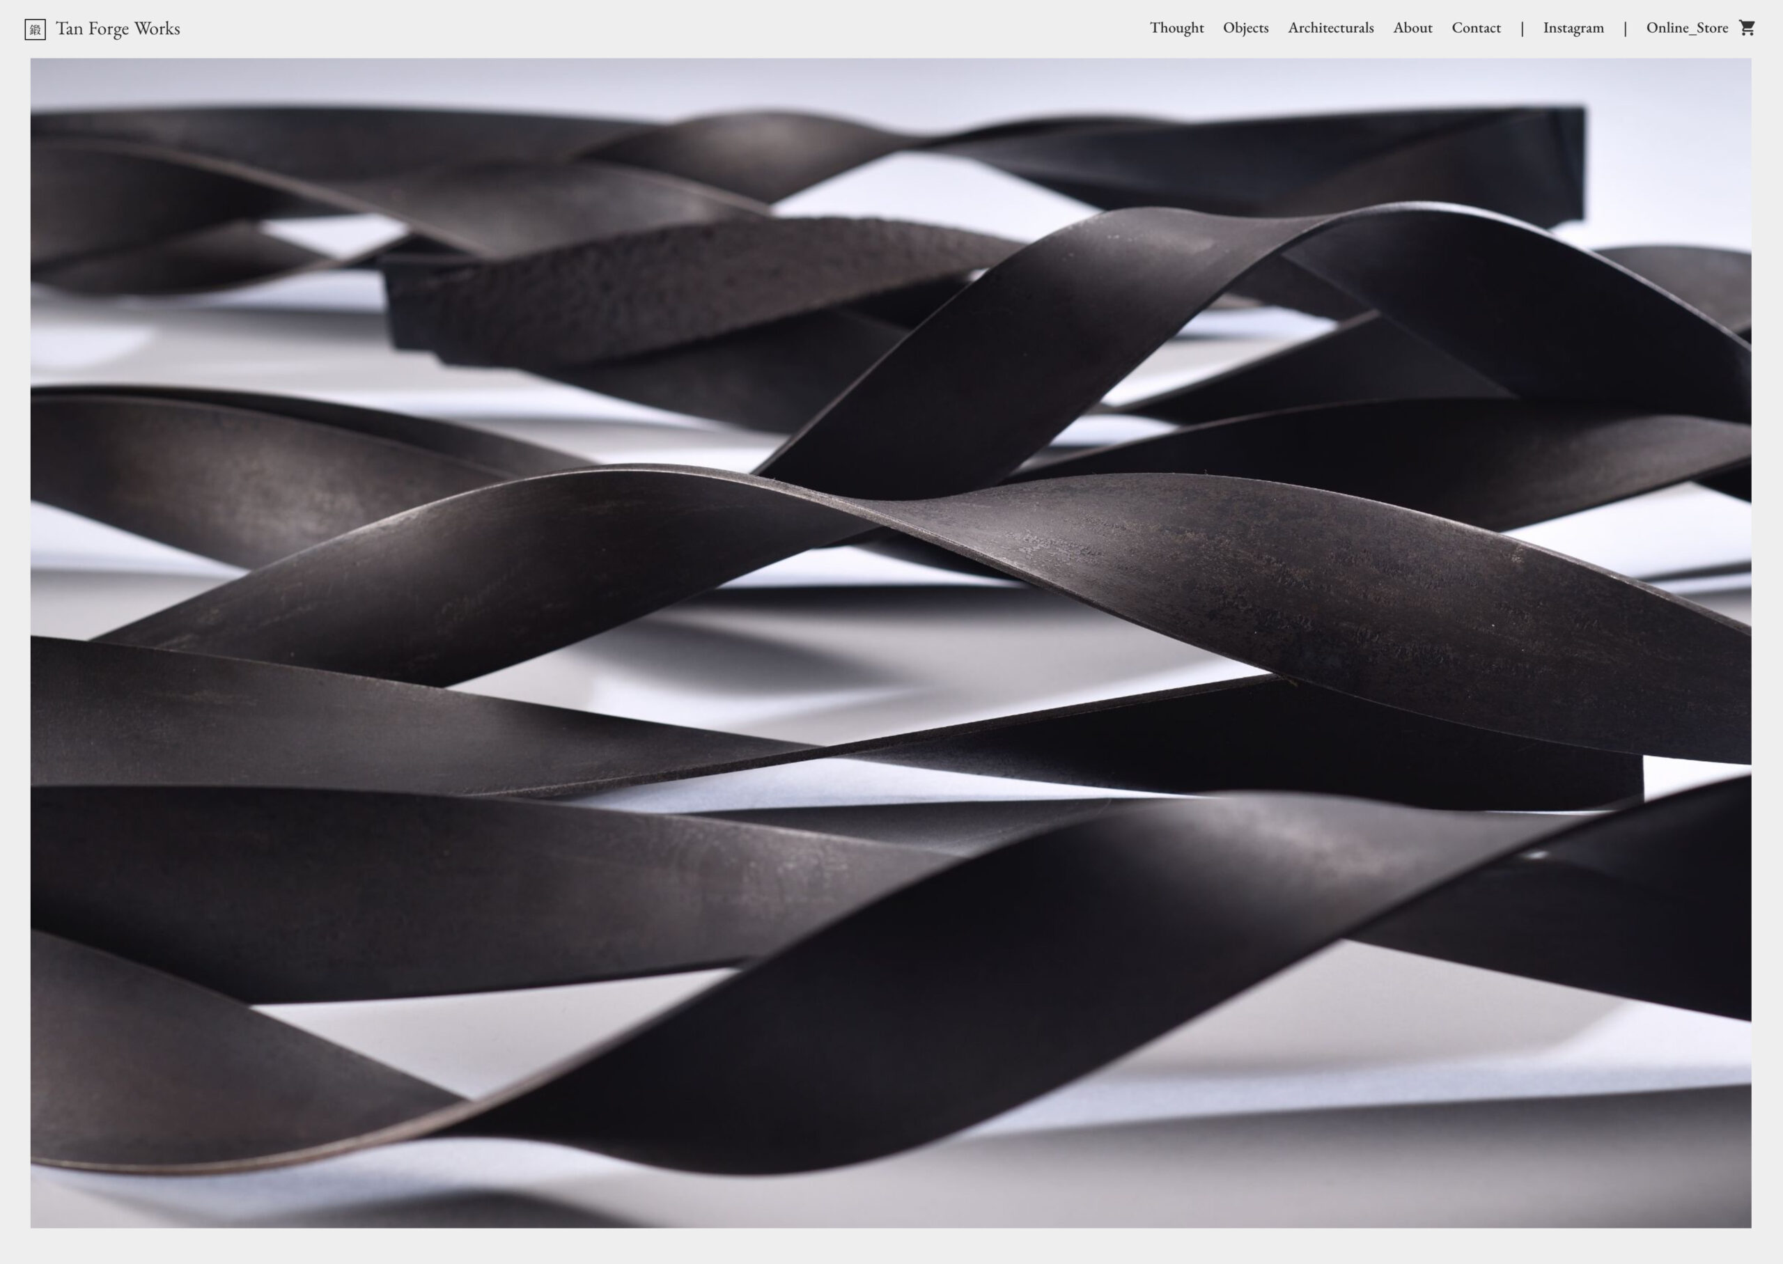The height and width of the screenshot is (1264, 1783).
Task: Click the square kanji logo icon
Action: coord(35,29)
